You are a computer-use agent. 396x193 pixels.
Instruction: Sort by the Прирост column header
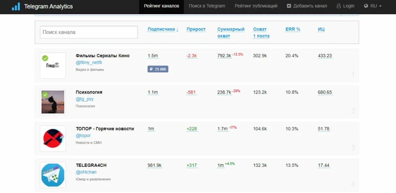pyautogui.click(x=196, y=29)
